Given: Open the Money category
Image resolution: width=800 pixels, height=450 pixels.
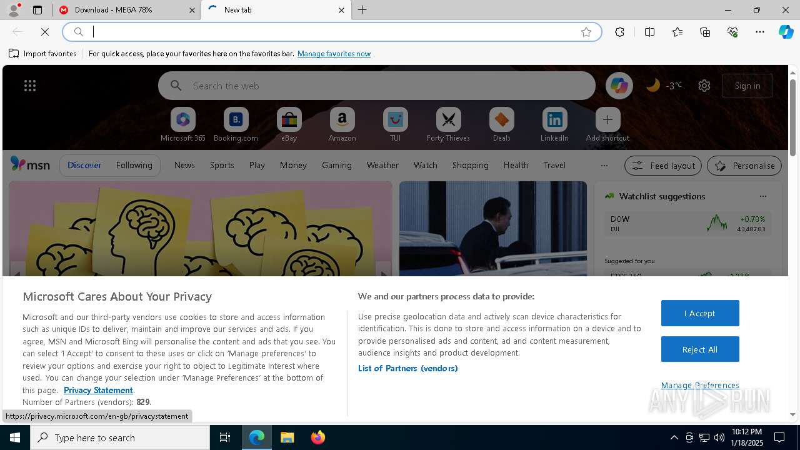Looking at the screenshot, I should [293, 165].
